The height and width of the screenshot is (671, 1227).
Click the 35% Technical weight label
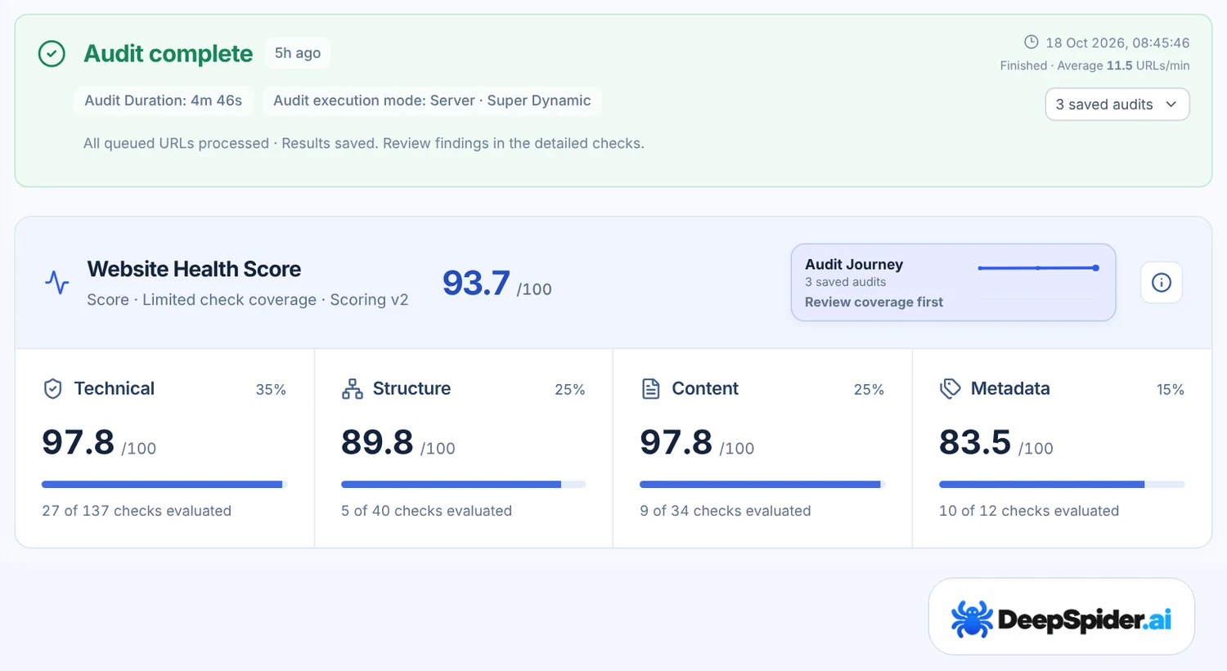[x=271, y=390]
